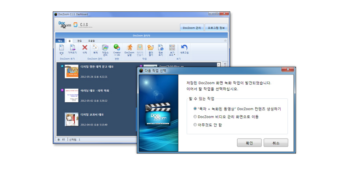
Task: Open the 프로그램 정보 top tab
Action: pos(216,28)
